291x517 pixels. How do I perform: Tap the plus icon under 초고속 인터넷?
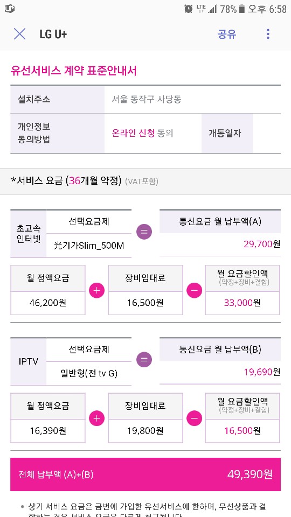(96, 290)
